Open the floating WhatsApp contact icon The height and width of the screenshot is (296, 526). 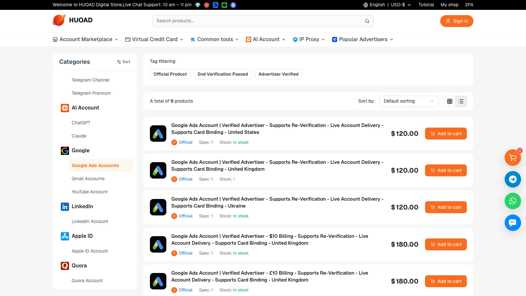(x=513, y=201)
